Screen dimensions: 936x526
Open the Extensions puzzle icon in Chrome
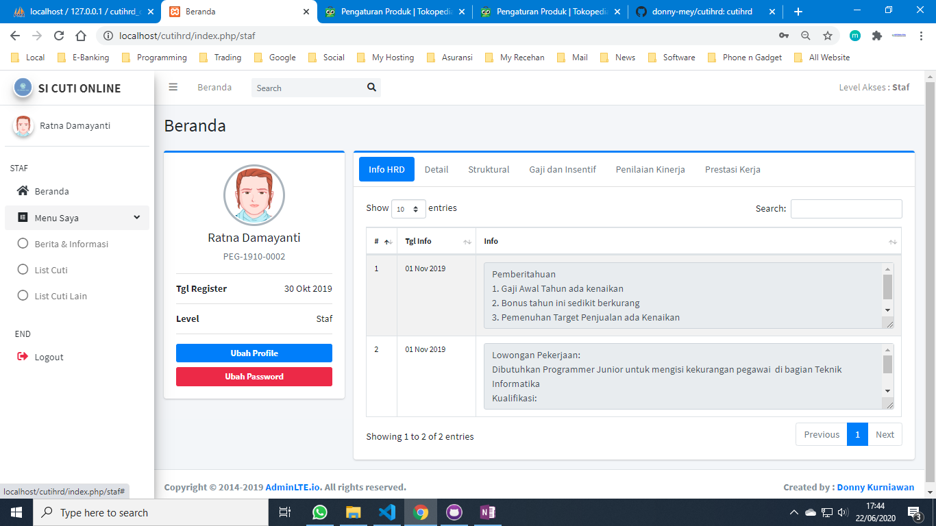(876, 36)
